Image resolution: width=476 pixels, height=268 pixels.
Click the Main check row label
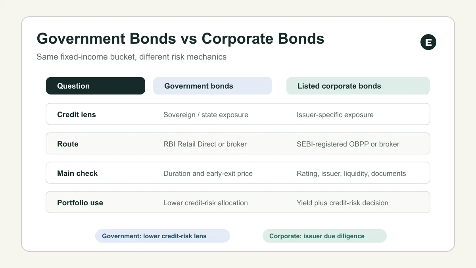pyautogui.click(x=77, y=174)
